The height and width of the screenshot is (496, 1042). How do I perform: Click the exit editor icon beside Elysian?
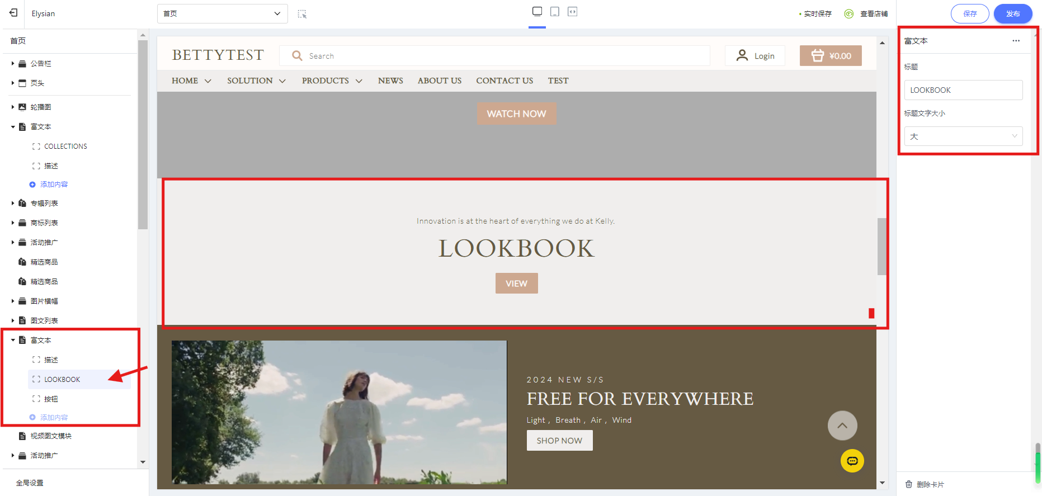pos(13,13)
